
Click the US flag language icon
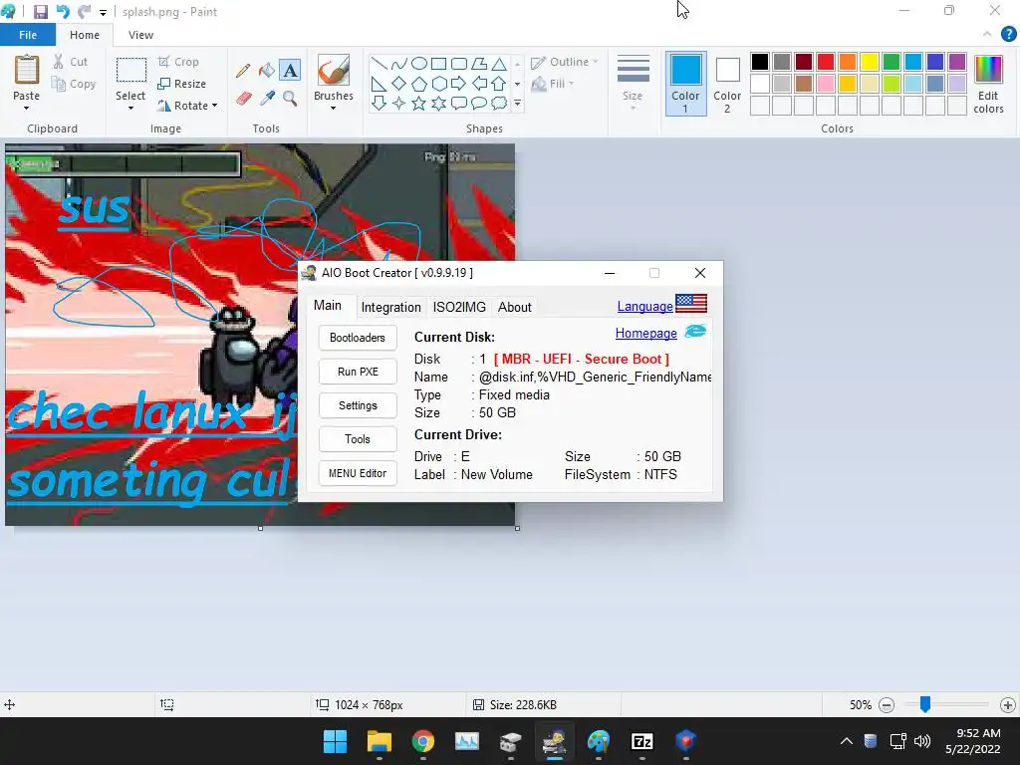click(691, 304)
